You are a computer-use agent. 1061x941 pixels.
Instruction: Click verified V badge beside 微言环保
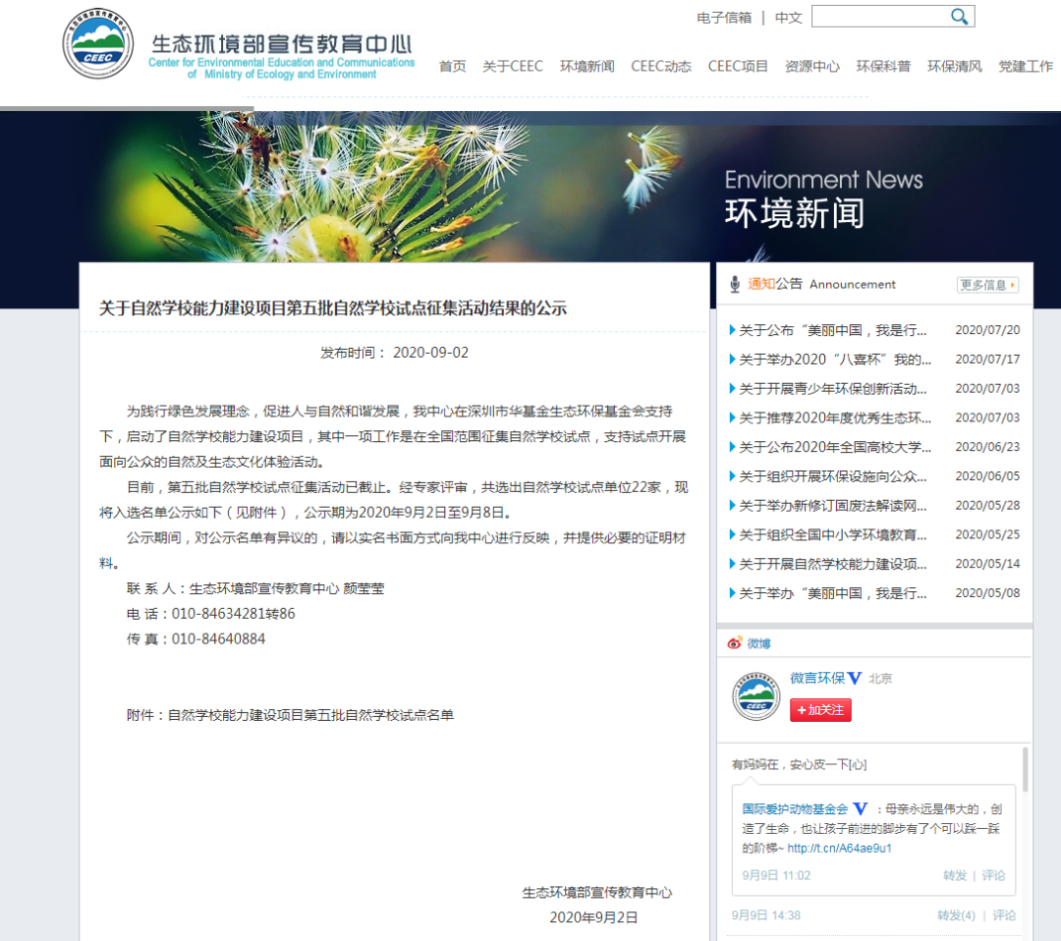click(x=855, y=679)
